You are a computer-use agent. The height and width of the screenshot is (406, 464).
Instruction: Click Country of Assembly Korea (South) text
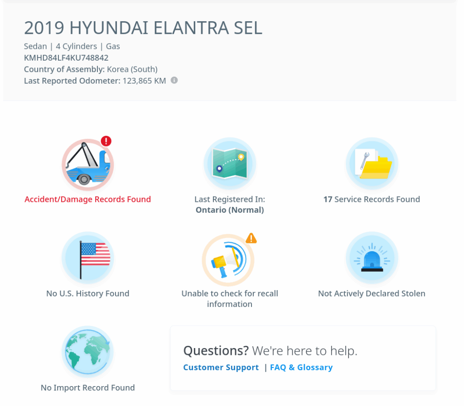point(91,69)
